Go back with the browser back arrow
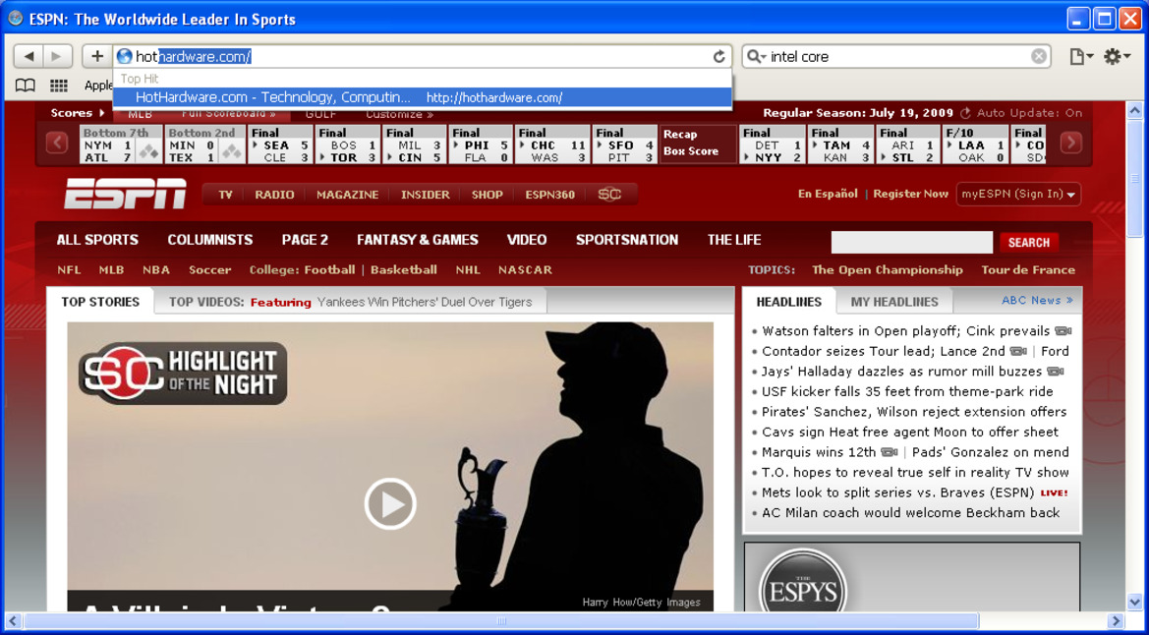The image size is (1149, 635). [x=29, y=56]
